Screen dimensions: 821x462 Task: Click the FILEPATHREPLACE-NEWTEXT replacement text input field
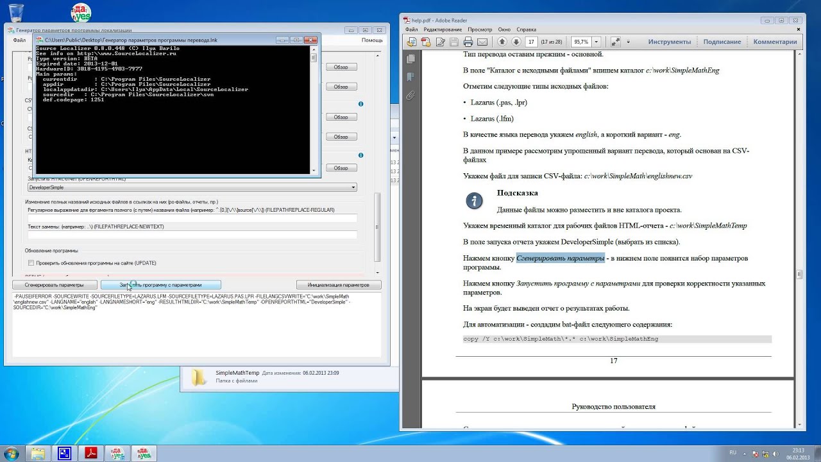click(x=192, y=235)
